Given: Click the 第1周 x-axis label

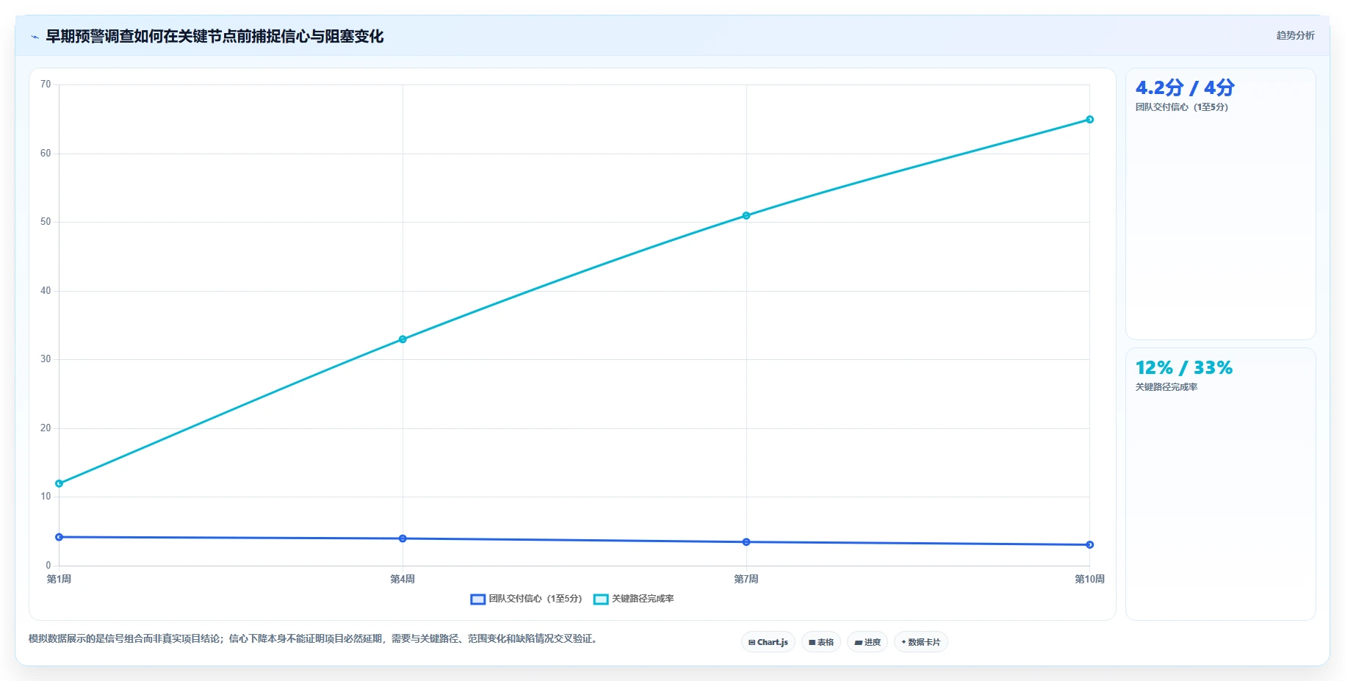Looking at the screenshot, I should 60,579.
